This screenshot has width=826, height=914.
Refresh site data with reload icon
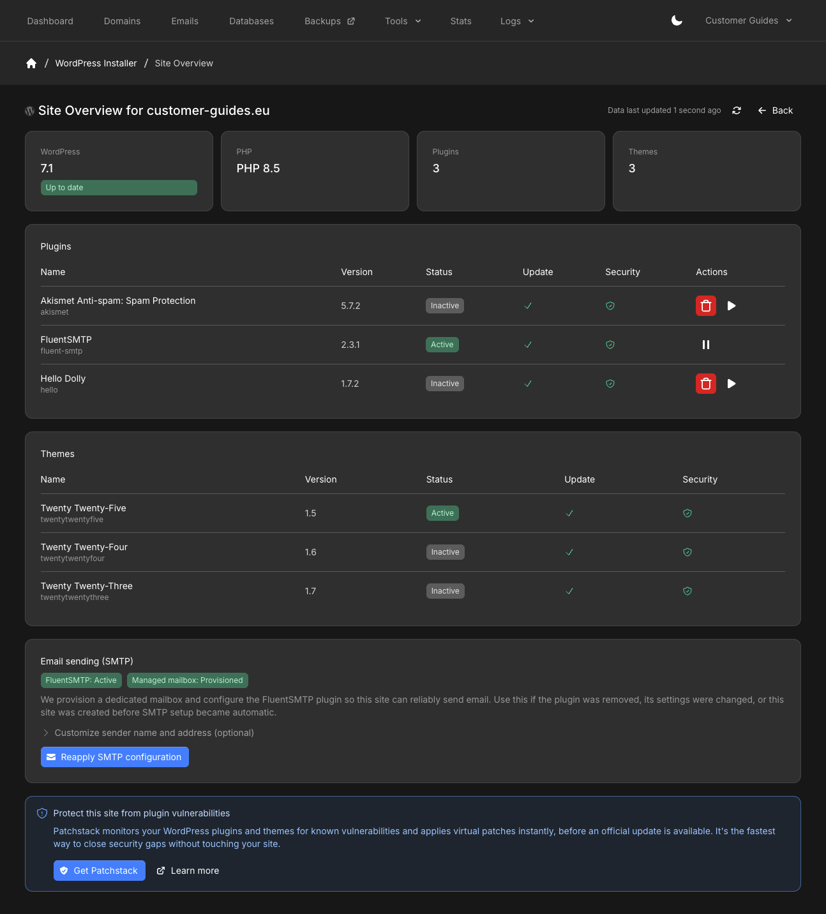tap(737, 110)
